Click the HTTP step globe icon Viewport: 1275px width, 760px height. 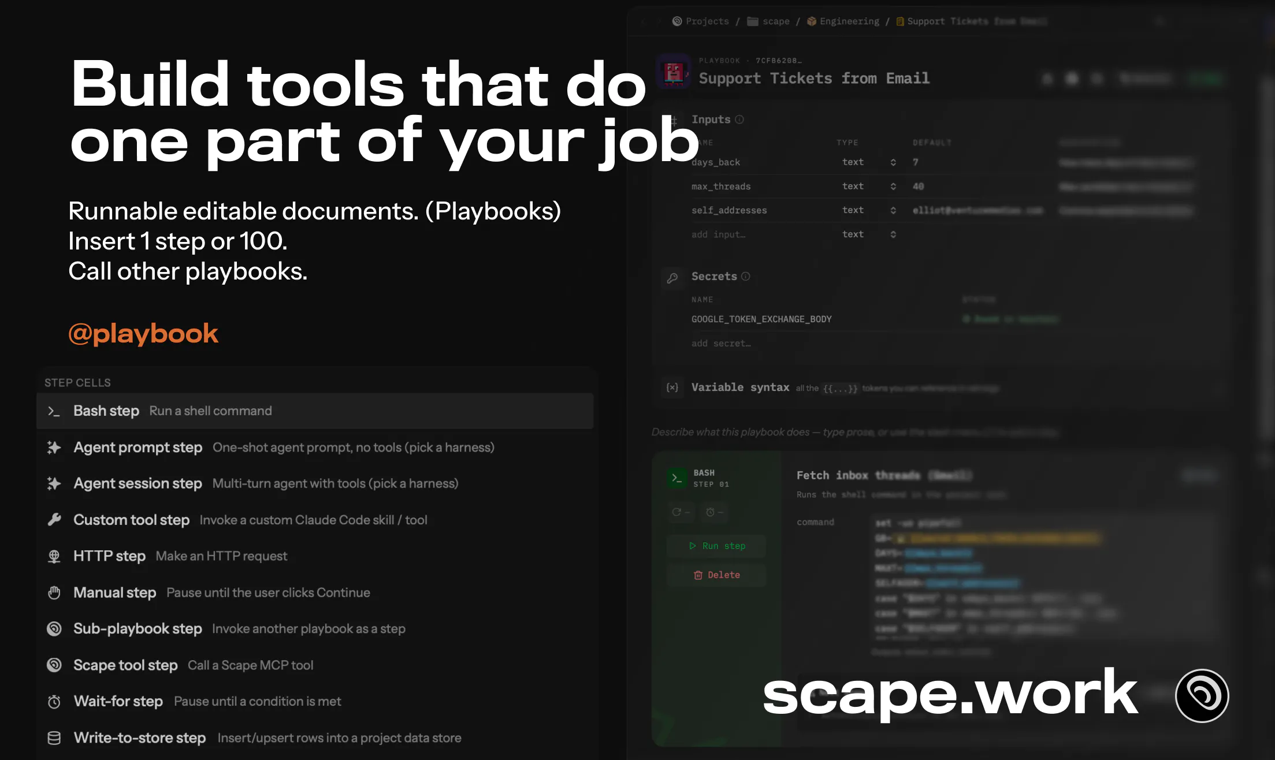click(x=54, y=556)
